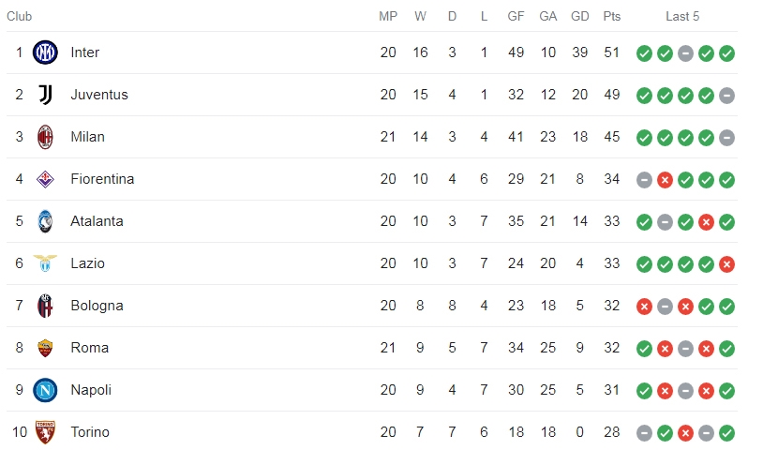The image size is (763, 450).
Task: Click the Bologna club crest icon
Action: (x=45, y=306)
